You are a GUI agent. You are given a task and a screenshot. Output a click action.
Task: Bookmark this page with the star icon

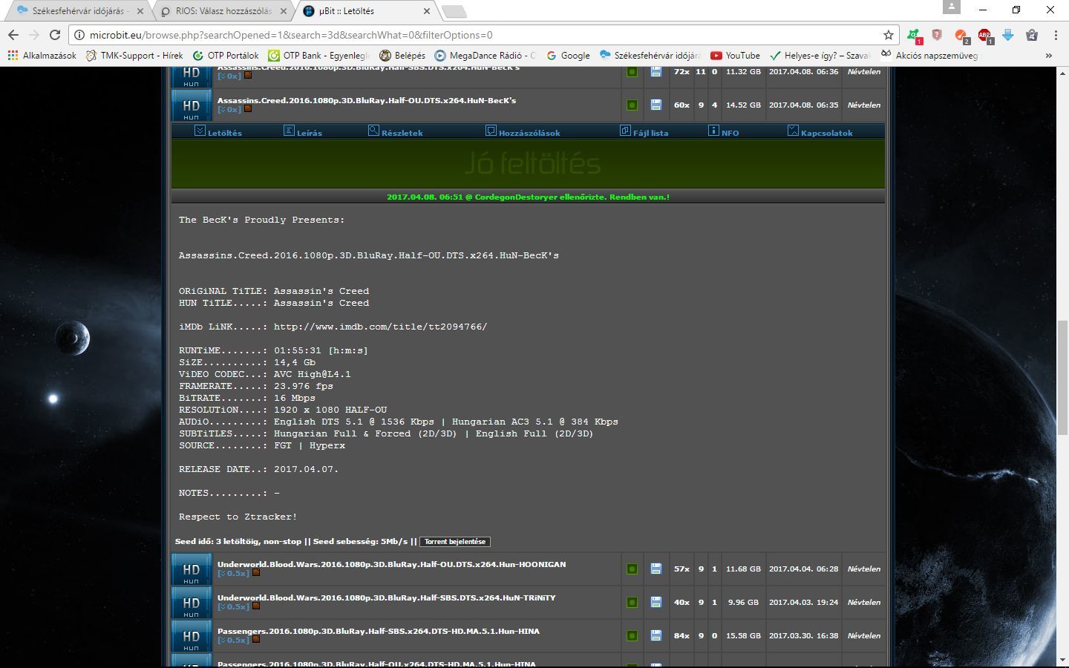[x=888, y=35]
